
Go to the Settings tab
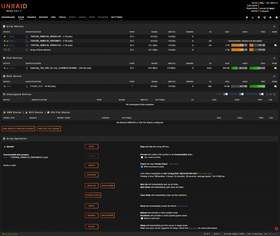click(x=117, y=17)
